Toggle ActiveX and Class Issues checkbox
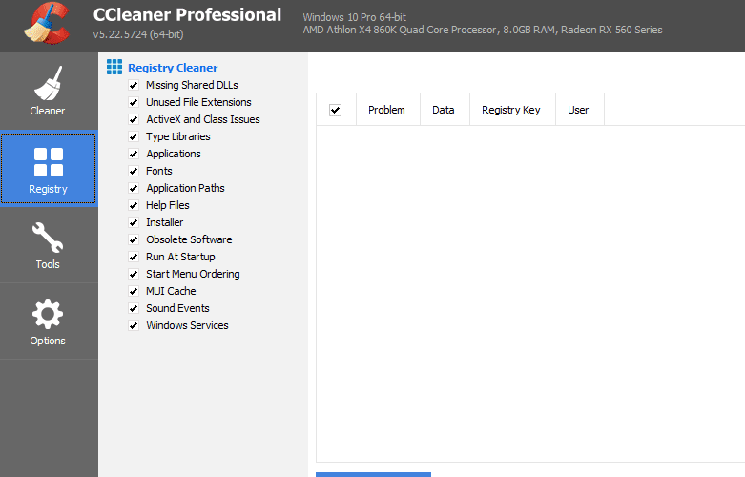The image size is (745, 477). point(134,119)
